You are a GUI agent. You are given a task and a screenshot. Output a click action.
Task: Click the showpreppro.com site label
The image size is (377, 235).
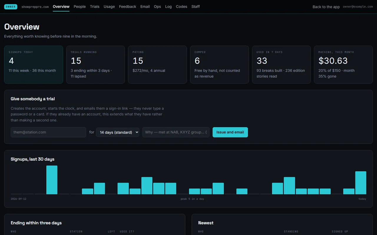click(35, 7)
